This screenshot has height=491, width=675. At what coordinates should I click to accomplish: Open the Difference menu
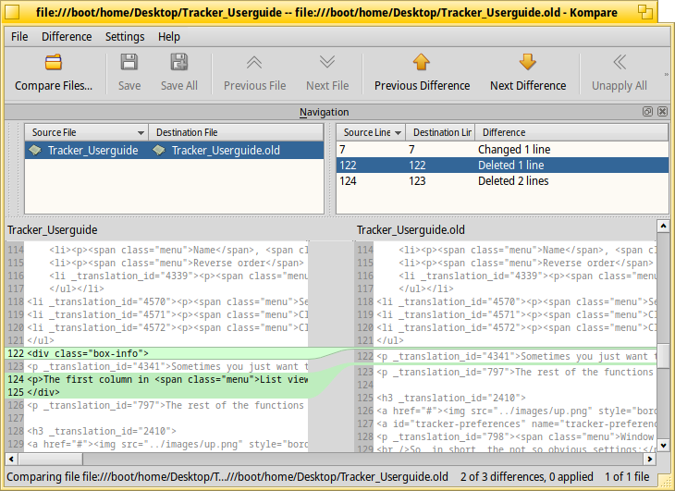click(x=67, y=37)
